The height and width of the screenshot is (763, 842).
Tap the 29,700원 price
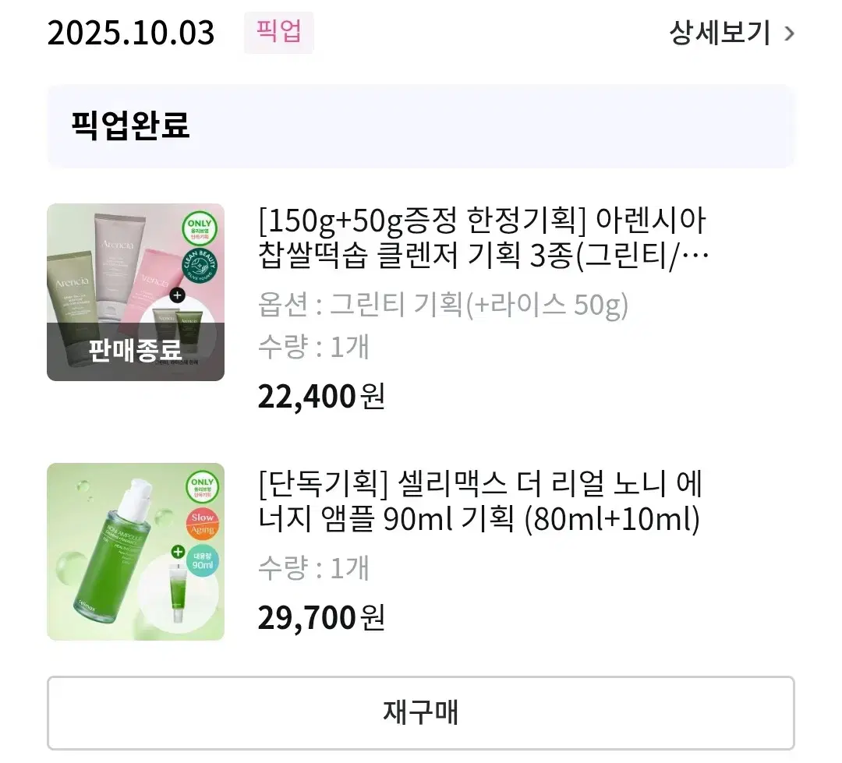(321, 618)
